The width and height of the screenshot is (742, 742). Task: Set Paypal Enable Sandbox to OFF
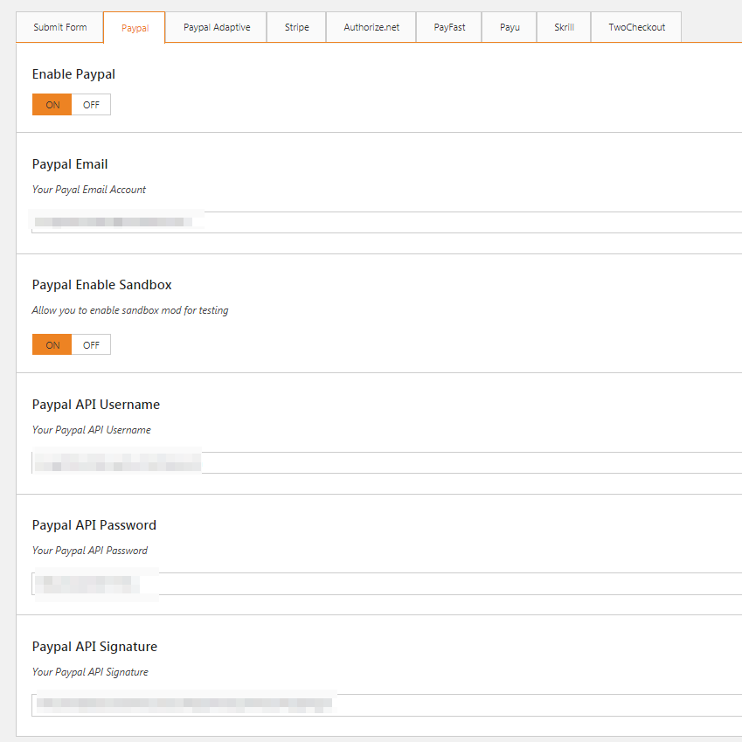coord(91,344)
